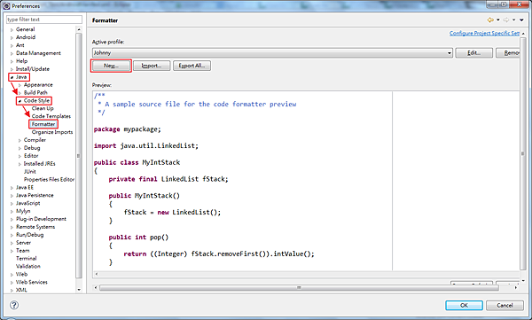Click preview pane scroll-left arrow
This screenshot has width=532, height=320.
[x=97, y=274]
